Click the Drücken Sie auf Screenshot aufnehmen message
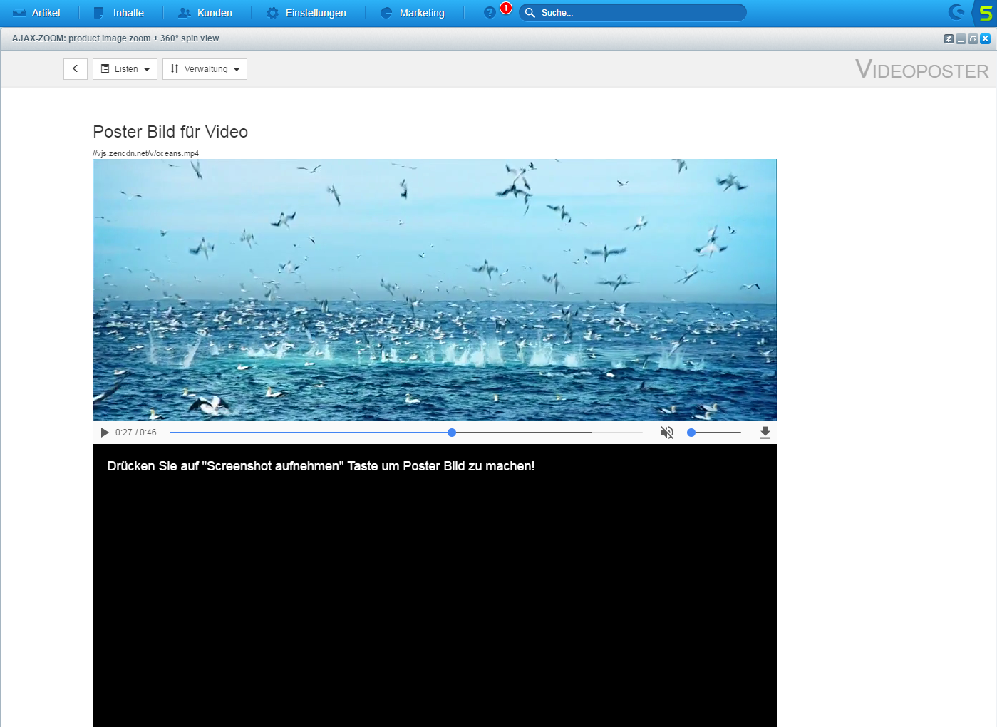Viewport: 997px width, 727px height. coord(321,466)
